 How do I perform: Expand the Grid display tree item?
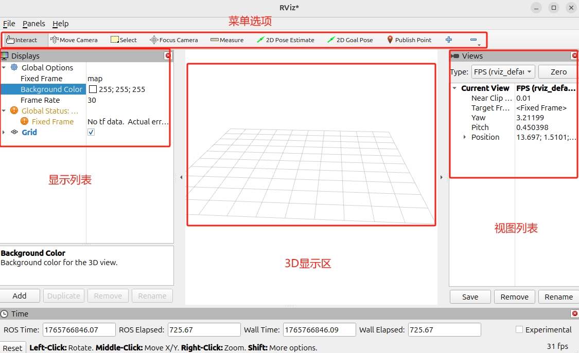click(4, 133)
